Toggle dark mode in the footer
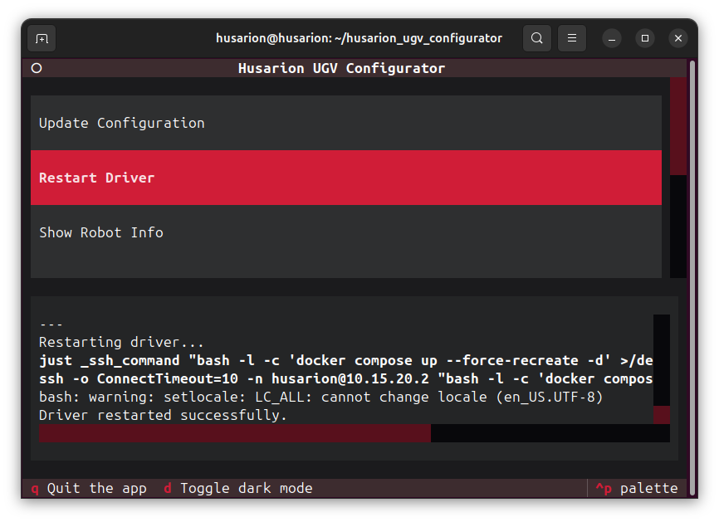 [x=237, y=488]
